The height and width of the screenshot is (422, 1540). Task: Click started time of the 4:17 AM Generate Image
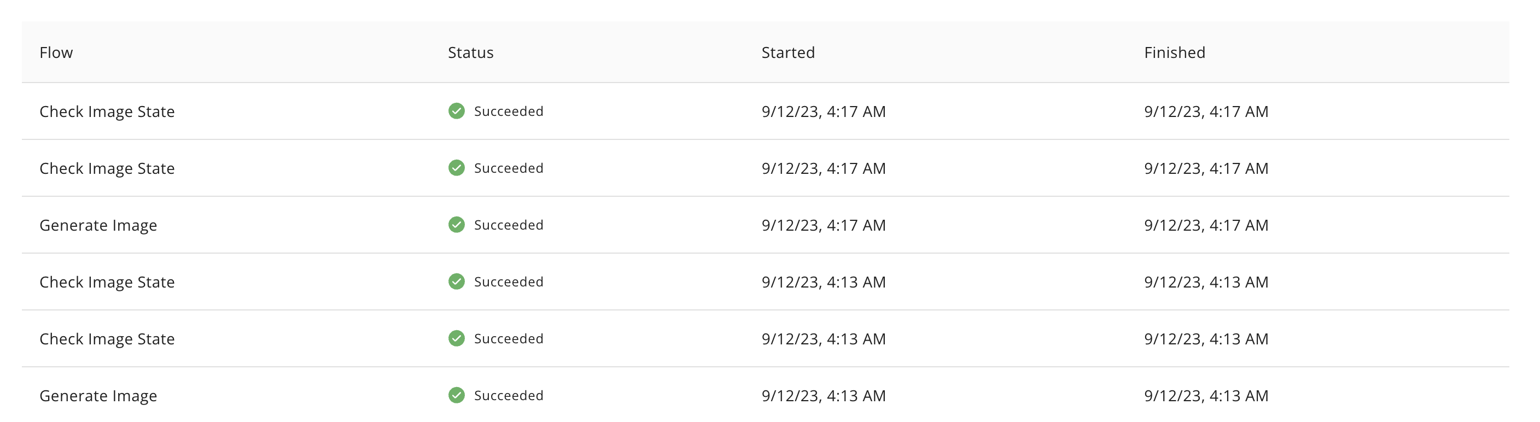tap(823, 225)
